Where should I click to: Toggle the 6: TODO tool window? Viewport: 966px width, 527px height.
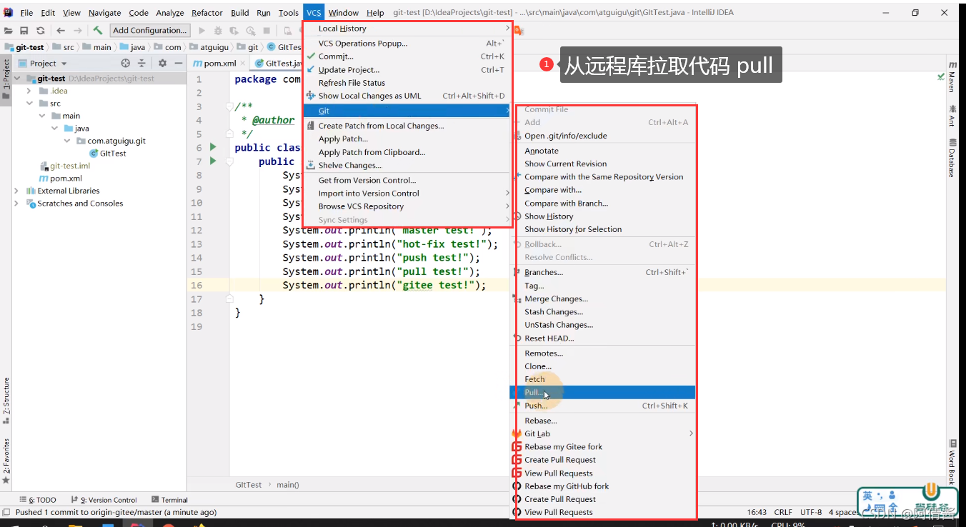pyautogui.click(x=37, y=500)
